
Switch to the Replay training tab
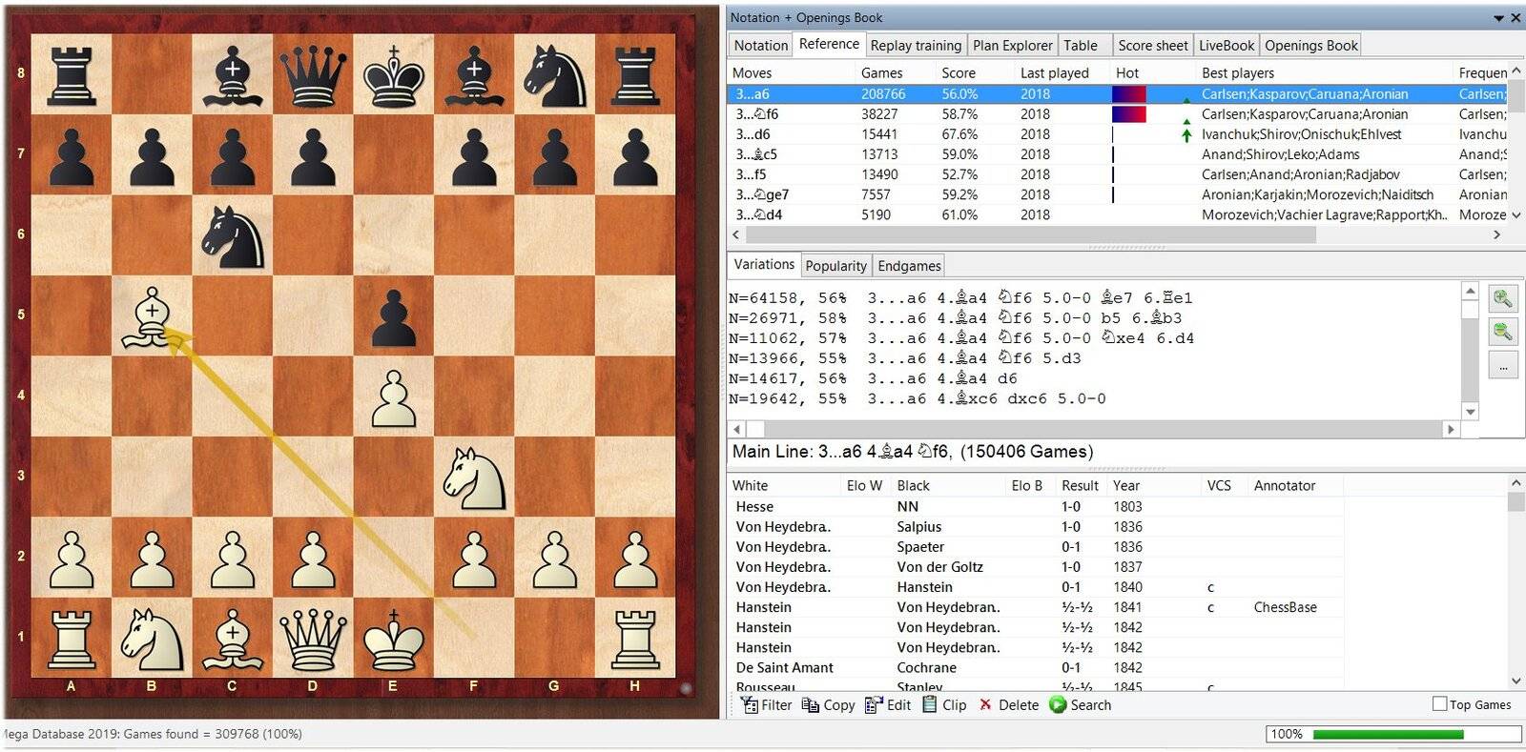pos(916,45)
